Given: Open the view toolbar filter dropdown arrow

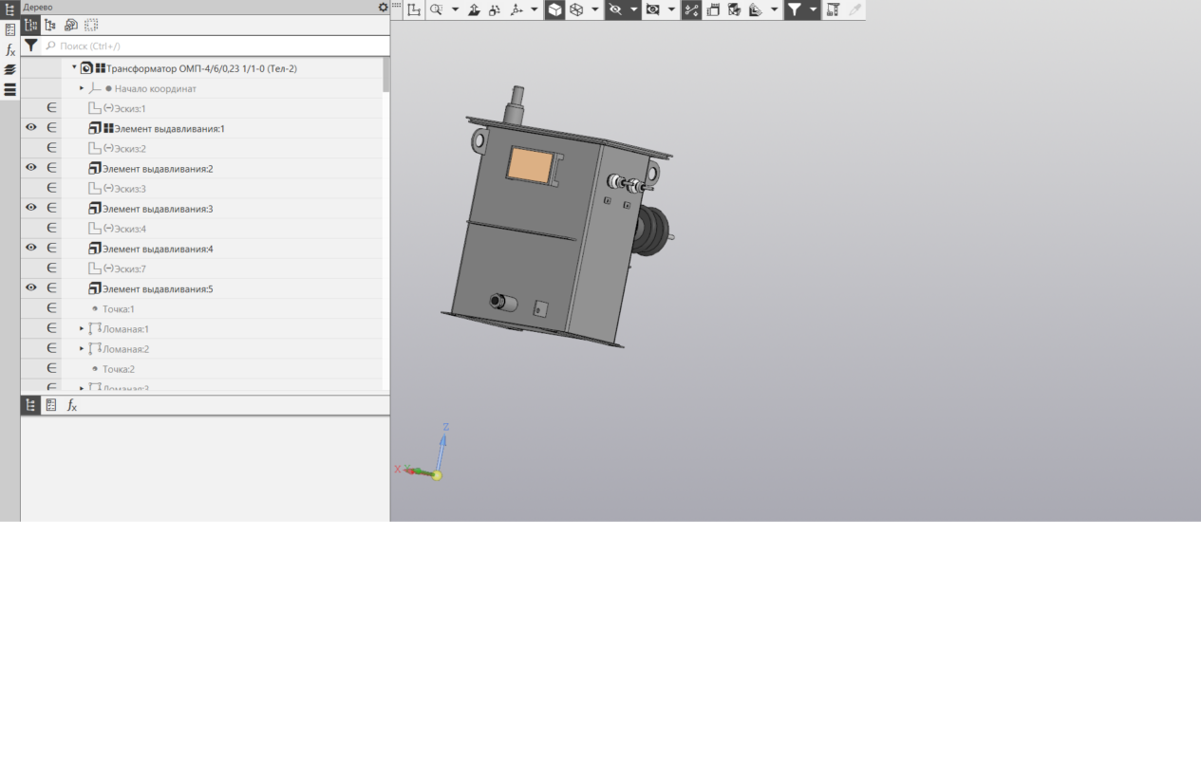Looking at the screenshot, I should pos(814,10).
